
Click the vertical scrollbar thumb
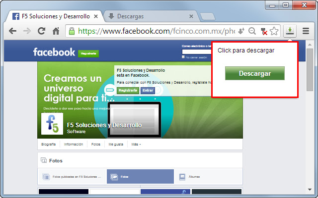coord(310,70)
